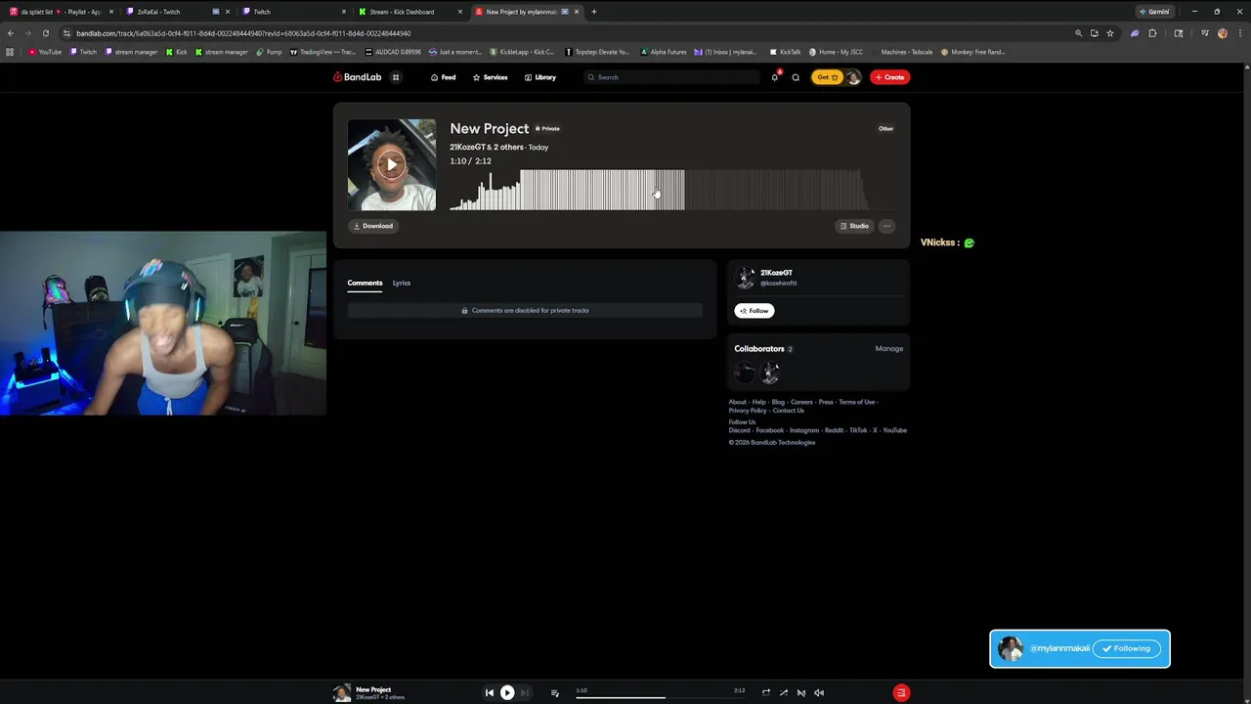Open Gemini in Chrome
Image resolution: width=1251 pixels, height=704 pixels.
point(1154,12)
